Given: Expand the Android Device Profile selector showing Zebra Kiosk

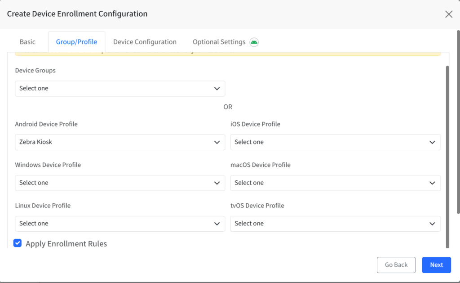Looking at the screenshot, I should (x=120, y=142).
